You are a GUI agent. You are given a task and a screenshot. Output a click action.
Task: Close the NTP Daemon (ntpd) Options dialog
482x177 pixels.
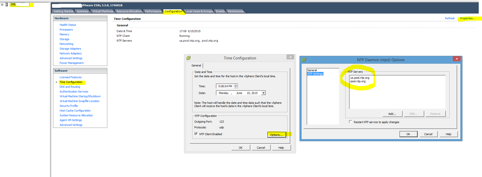click(x=457, y=59)
